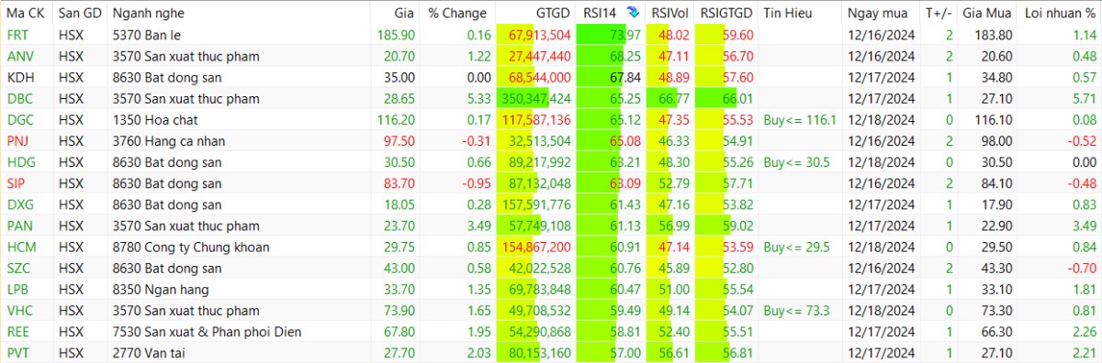Click the sort arrow icon beside RSI14
The width and height of the screenshot is (1102, 363).
click(x=634, y=13)
